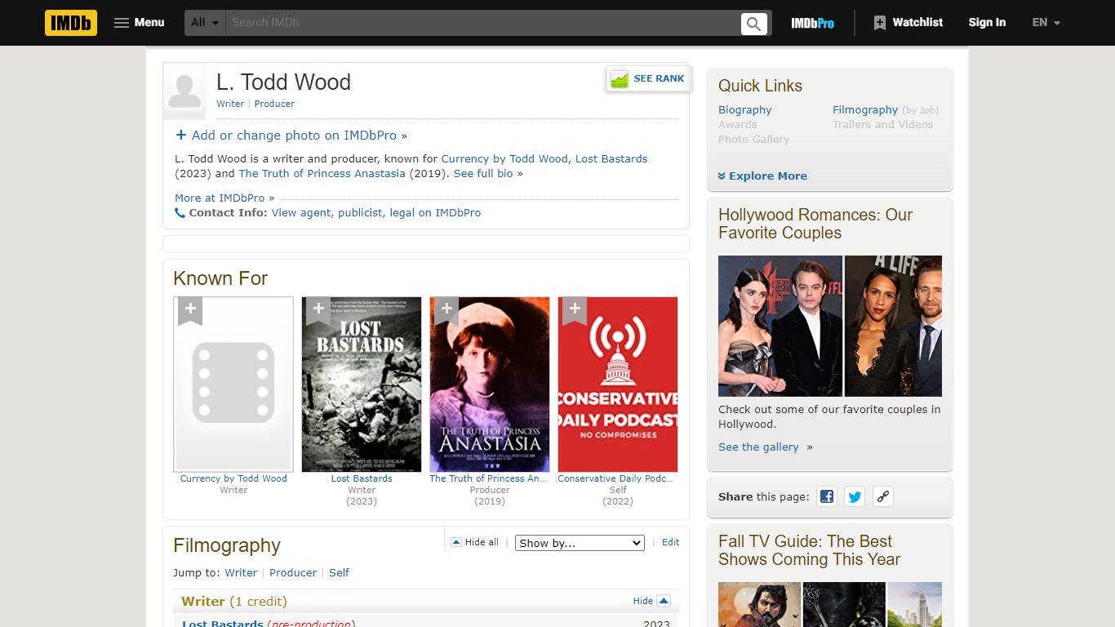Jump to Producer filmography section

(x=293, y=573)
